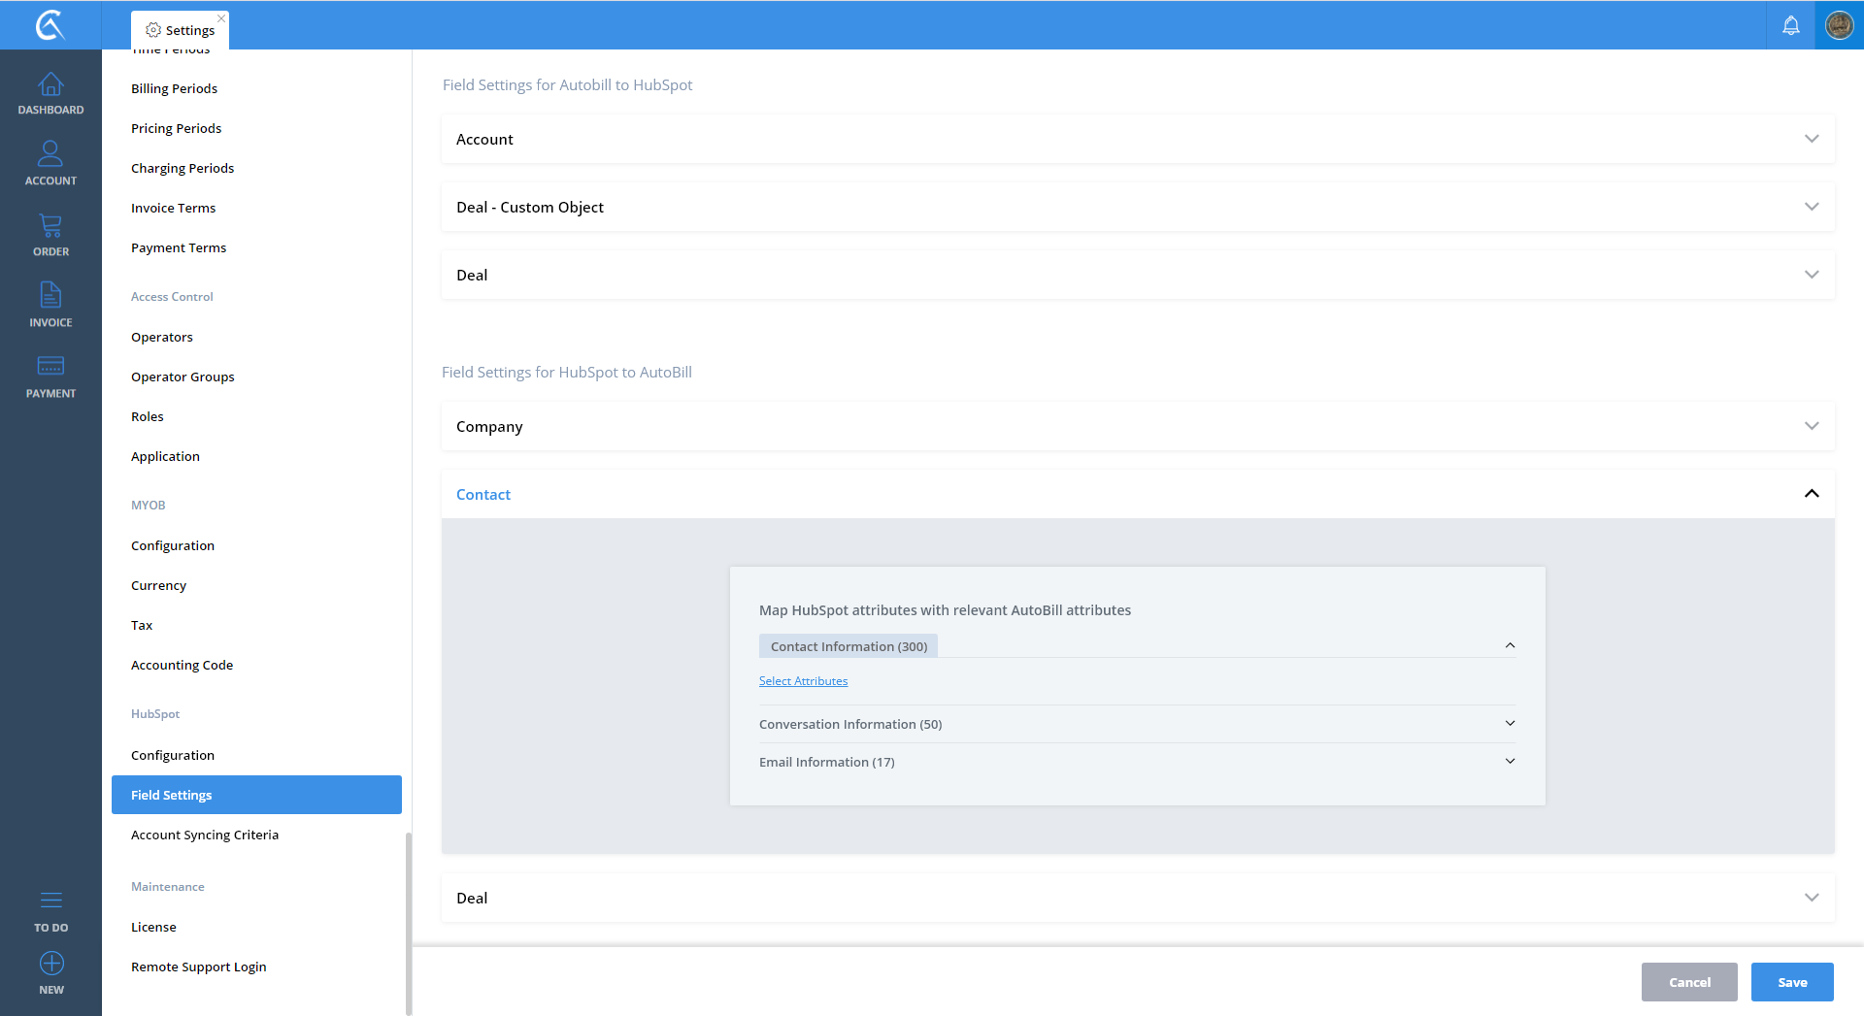Collapse the Contact section

1811,494
